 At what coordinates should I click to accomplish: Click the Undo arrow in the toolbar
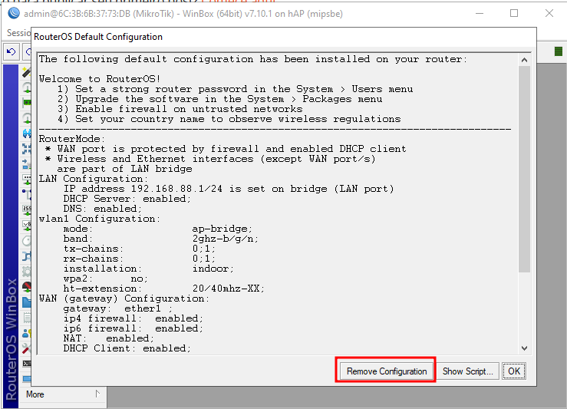coord(12,52)
